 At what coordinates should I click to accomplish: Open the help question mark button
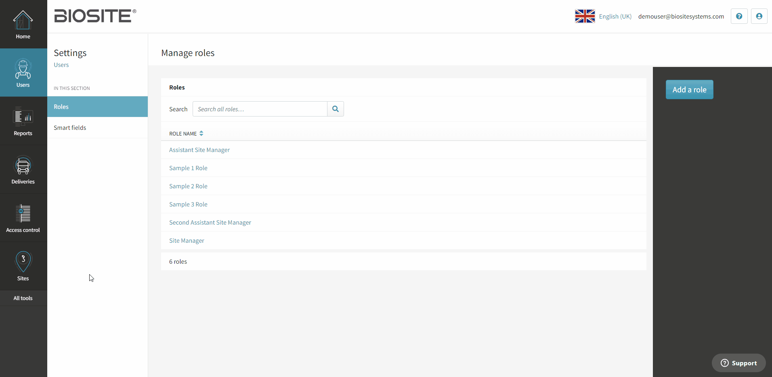(x=739, y=16)
